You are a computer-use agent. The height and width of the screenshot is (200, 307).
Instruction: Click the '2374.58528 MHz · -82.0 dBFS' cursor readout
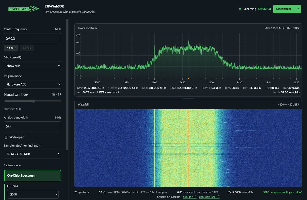(282, 28)
